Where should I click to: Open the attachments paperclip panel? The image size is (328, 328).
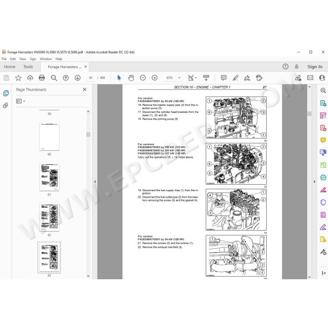6,105
